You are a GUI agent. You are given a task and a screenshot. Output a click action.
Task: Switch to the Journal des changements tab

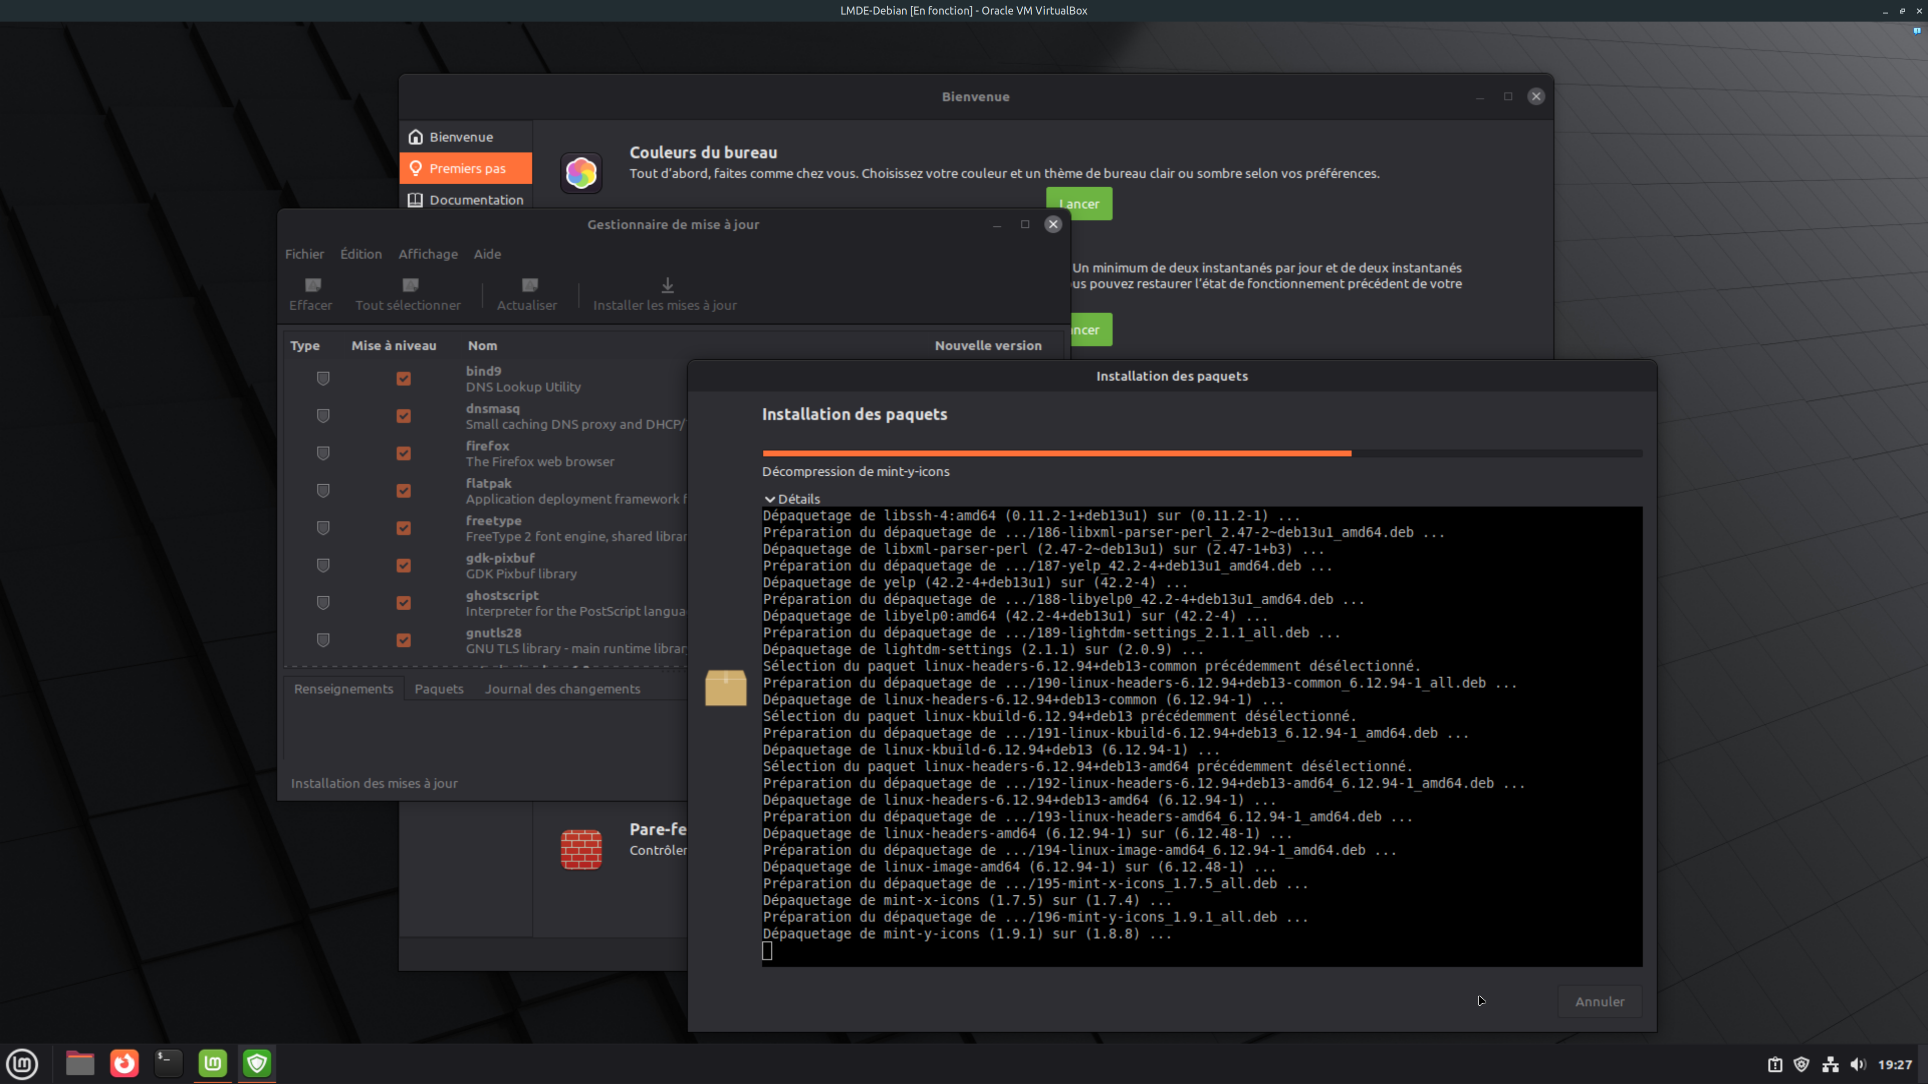(x=563, y=689)
